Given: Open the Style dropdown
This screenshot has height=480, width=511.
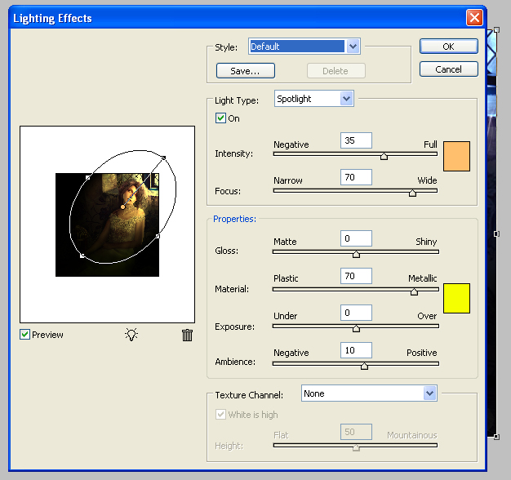Looking at the screenshot, I should (x=353, y=47).
